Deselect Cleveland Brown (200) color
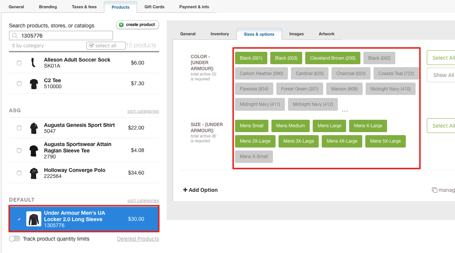This screenshot has height=253, width=455. [x=333, y=58]
